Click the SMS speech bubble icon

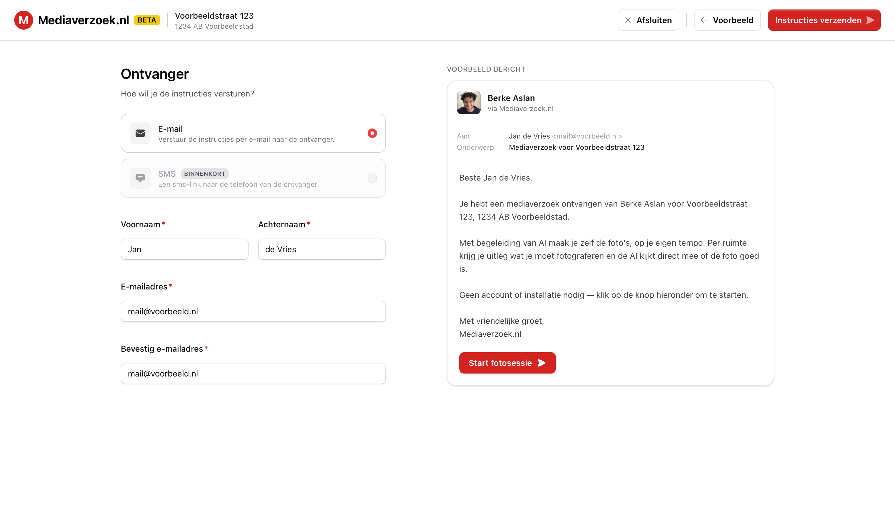click(140, 178)
